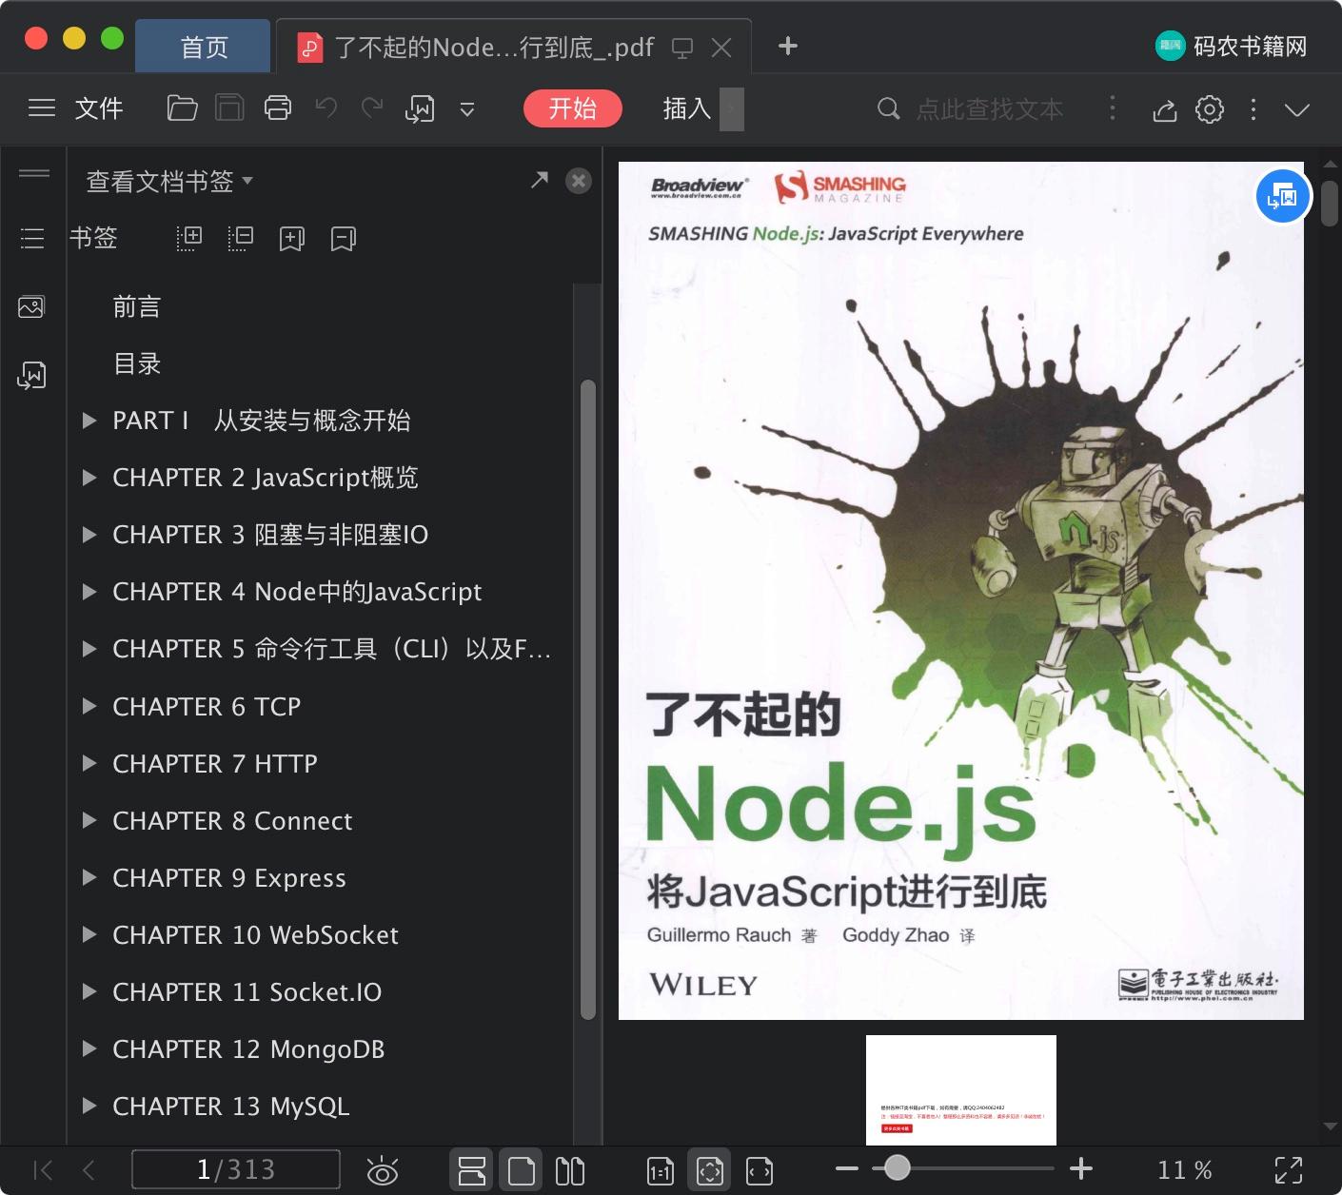Toggle eye protection mode icon
This screenshot has height=1195, width=1342.
382,1170
